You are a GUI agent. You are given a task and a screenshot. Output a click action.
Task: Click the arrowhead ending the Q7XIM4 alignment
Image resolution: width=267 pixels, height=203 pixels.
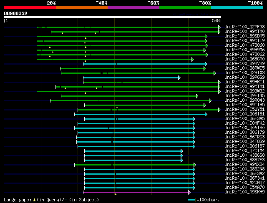182,151
